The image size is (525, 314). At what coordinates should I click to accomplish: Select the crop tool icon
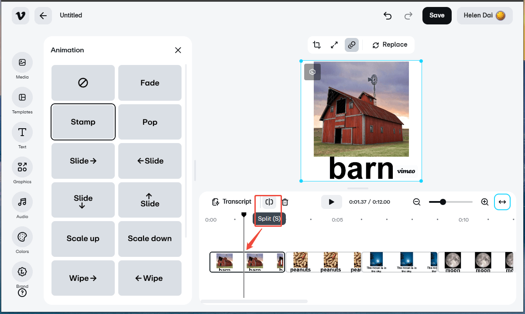tap(317, 45)
